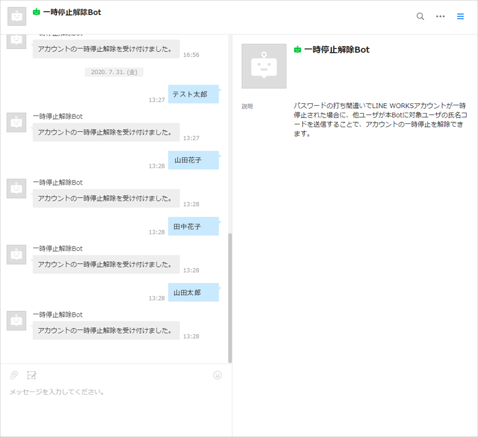Click the bot avatar beside last reply
The image size is (478, 437).
click(x=16, y=321)
